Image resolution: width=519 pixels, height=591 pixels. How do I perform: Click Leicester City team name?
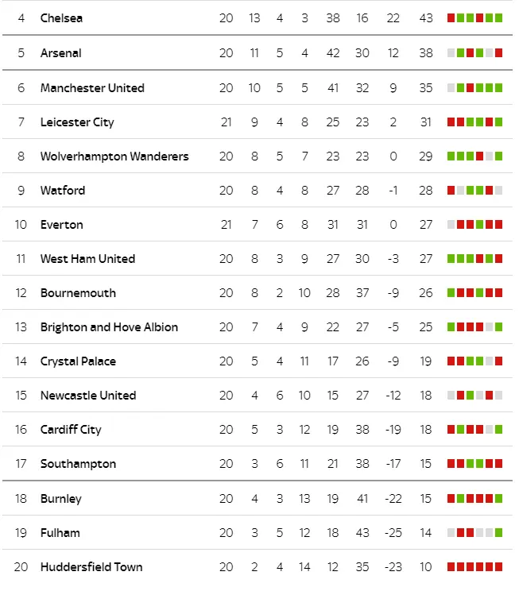coord(77,122)
